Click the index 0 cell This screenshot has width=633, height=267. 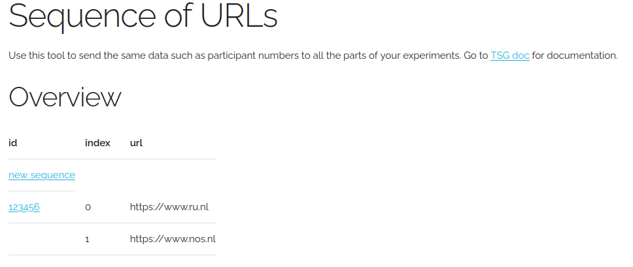click(88, 207)
